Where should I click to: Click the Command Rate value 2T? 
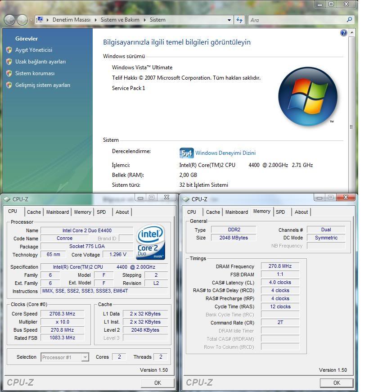coord(280,322)
